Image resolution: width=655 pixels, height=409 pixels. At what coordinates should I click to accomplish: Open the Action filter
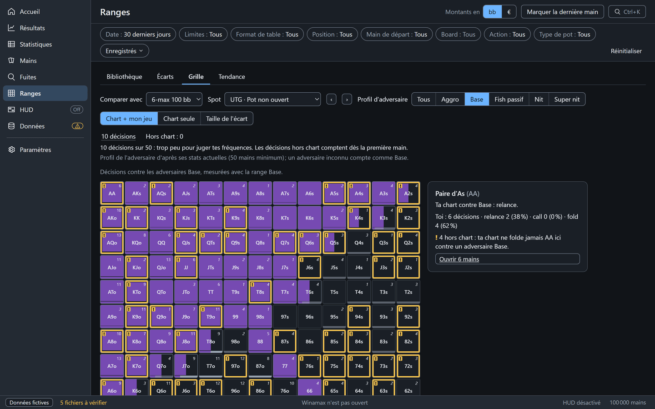(507, 34)
